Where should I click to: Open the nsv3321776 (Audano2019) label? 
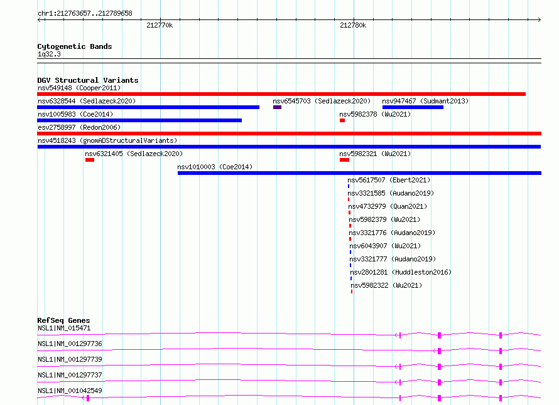click(392, 233)
